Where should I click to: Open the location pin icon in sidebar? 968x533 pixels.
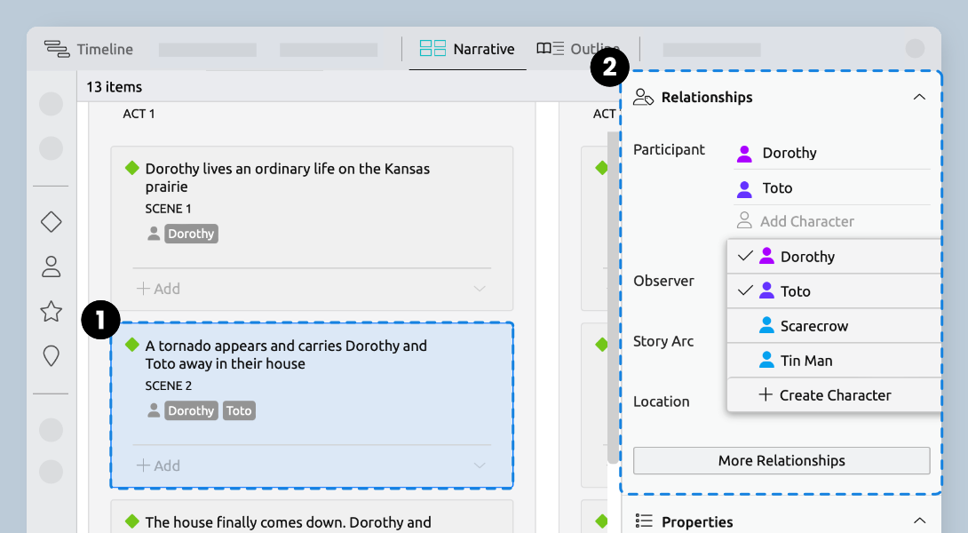point(51,355)
